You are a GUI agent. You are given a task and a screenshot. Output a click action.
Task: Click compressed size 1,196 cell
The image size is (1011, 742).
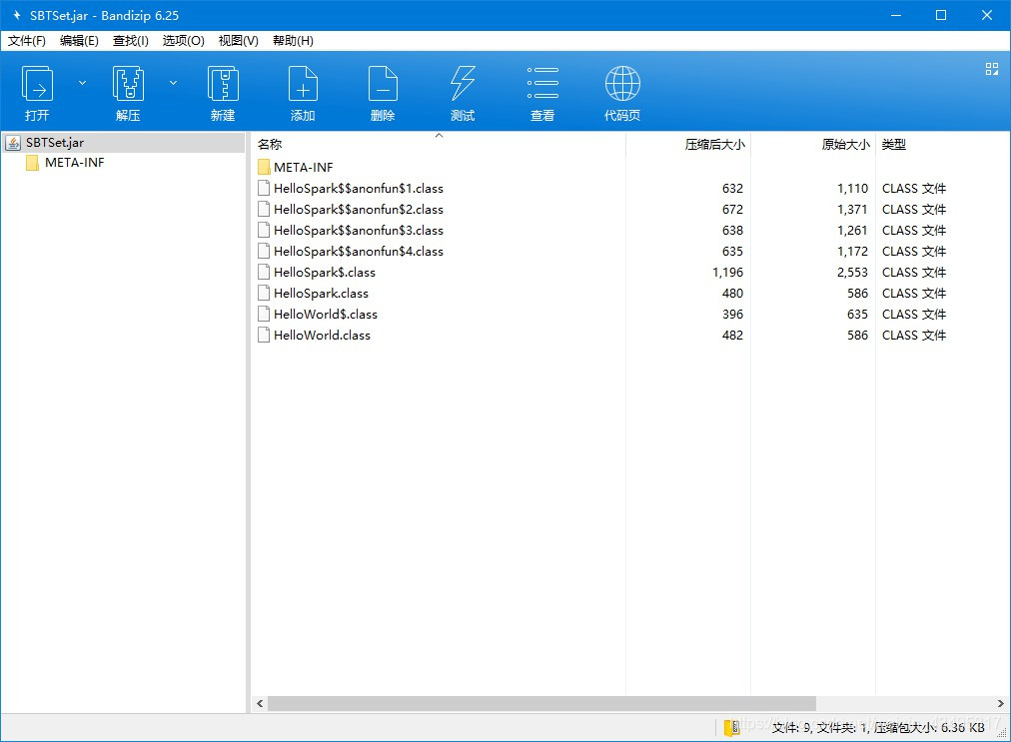[727, 272]
